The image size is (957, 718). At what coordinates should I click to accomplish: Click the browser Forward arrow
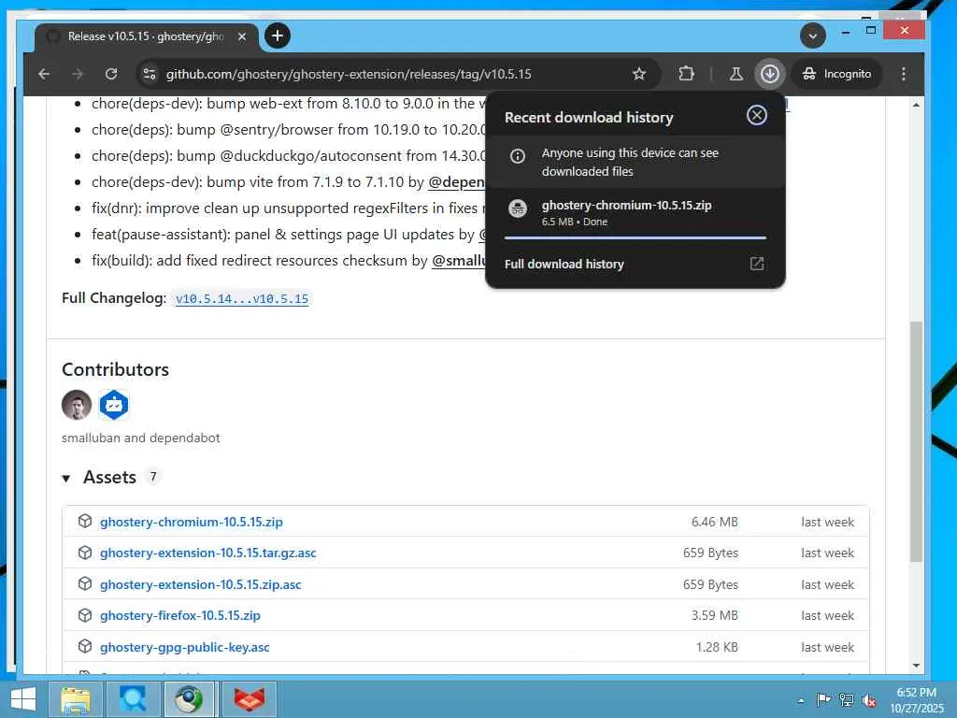[x=78, y=74]
